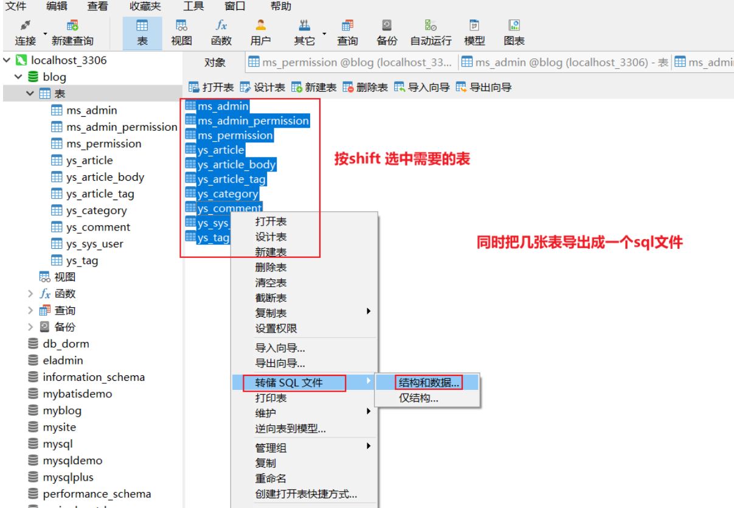Image resolution: width=734 pixels, height=508 pixels.
Task: Open the 帮助 menu
Action: click(280, 7)
